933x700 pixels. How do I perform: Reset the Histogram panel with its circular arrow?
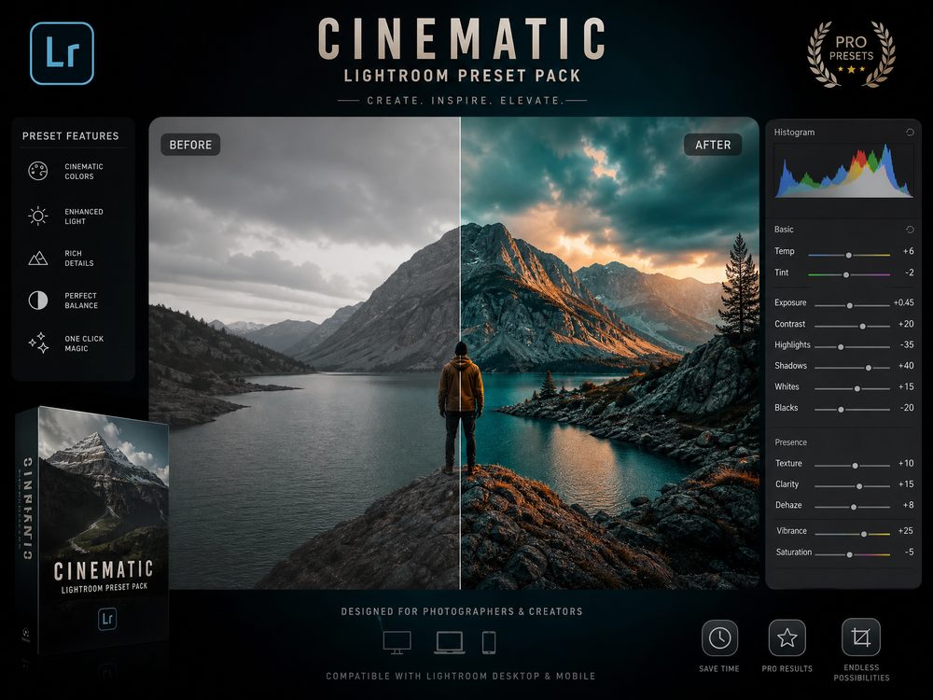[x=910, y=133]
